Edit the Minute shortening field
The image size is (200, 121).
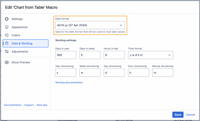162,73
